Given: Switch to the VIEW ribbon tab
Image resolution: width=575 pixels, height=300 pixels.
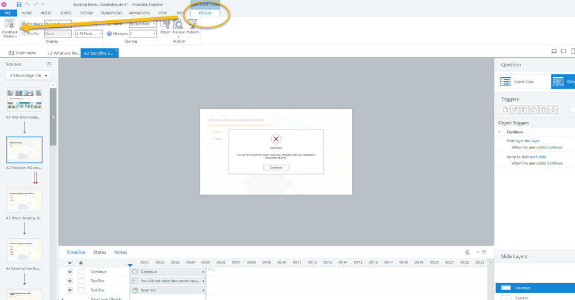Looking at the screenshot, I should click(x=162, y=13).
